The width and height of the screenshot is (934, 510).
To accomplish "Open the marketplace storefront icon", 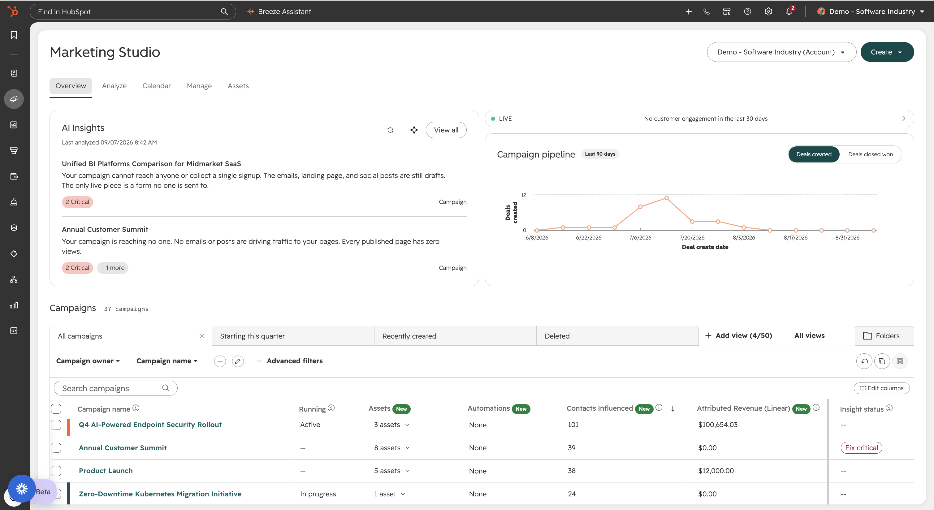I will click(727, 11).
